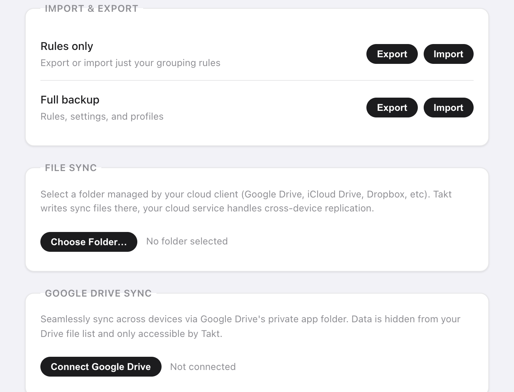Export the Rules only data
Image resolution: width=514 pixels, height=392 pixels.
[392, 54]
